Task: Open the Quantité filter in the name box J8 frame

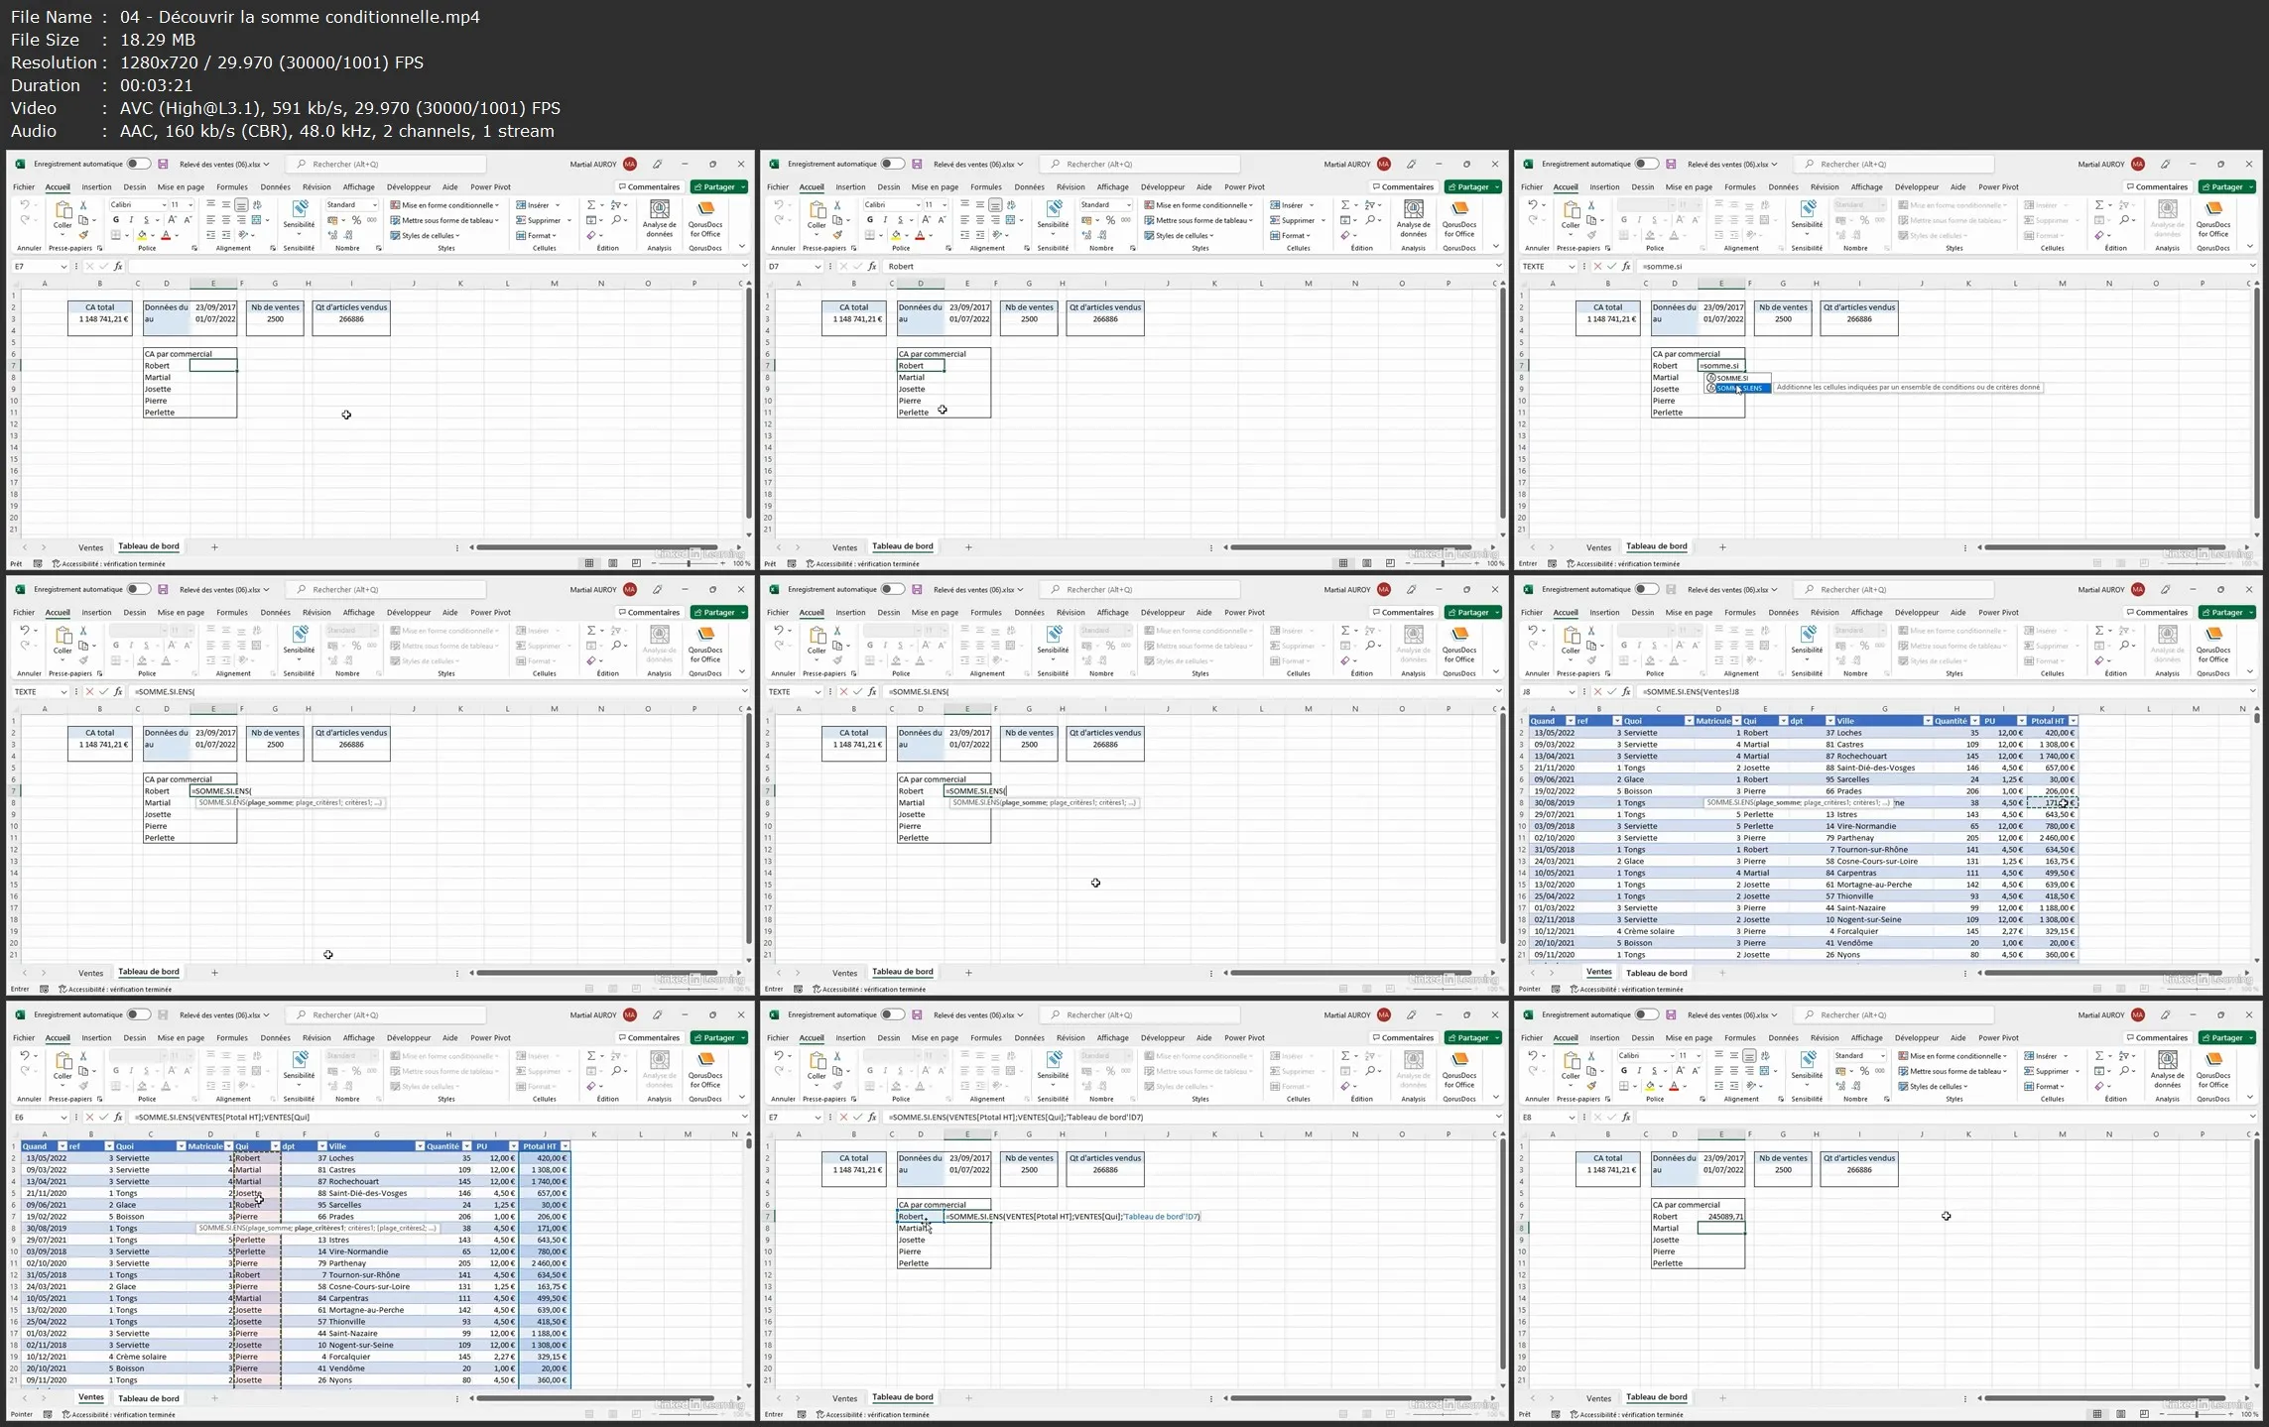Action: click(x=1975, y=721)
